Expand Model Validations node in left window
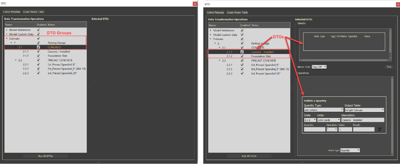The width and height of the screenshot is (400, 164). click(x=7, y=30)
